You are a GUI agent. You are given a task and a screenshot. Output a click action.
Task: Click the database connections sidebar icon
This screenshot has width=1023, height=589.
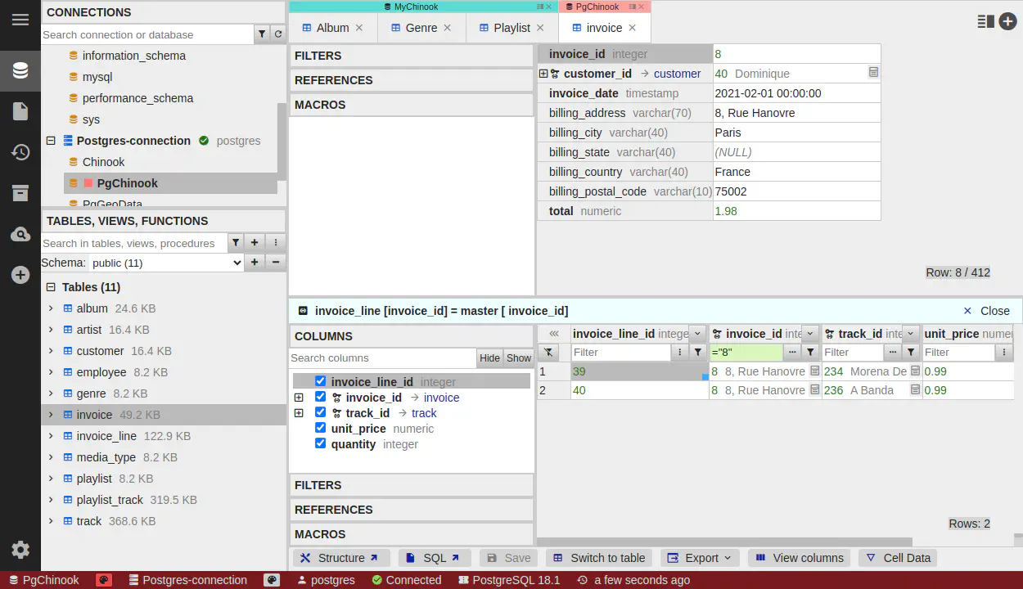tap(20, 71)
